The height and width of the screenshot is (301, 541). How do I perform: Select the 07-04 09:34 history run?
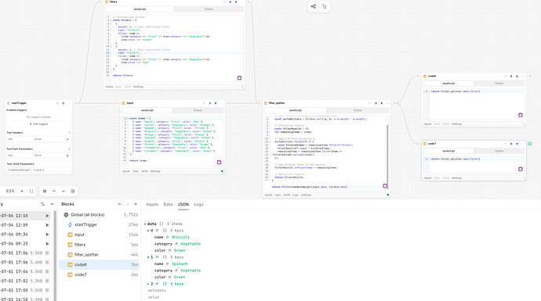click(x=25, y=235)
